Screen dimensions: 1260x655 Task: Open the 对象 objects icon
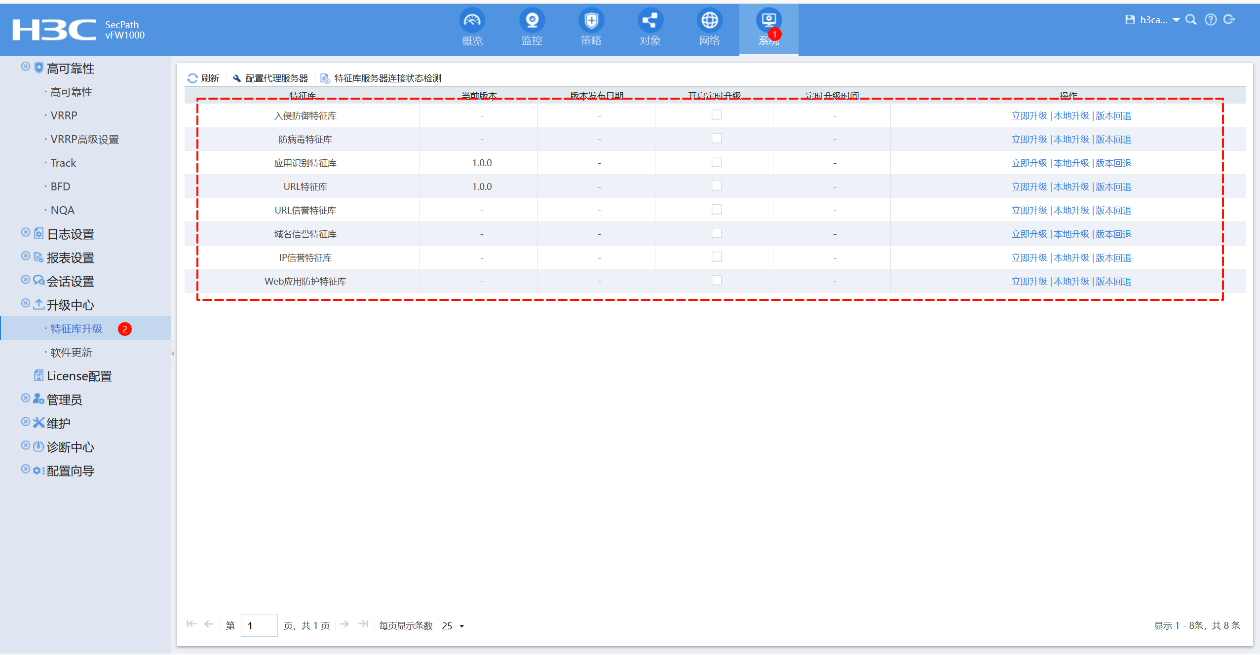click(x=650, y=21)
